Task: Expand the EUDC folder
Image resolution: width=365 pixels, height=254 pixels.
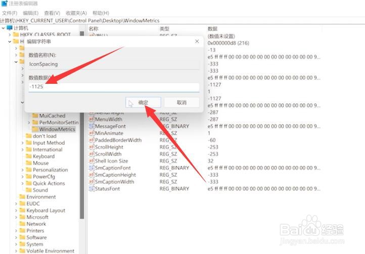Action: tap(16, 204)
